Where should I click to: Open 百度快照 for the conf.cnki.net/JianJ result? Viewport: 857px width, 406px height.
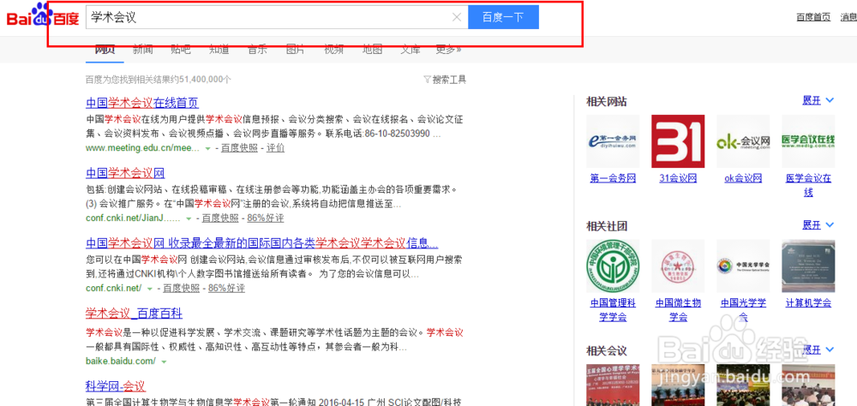tap(220, 218)
